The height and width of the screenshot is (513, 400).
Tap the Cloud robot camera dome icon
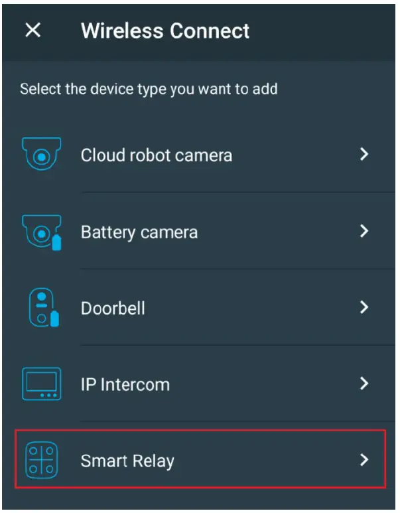41,154
